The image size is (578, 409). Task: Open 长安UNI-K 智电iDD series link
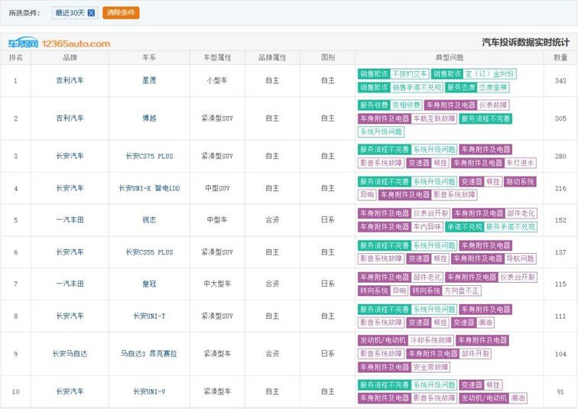coord(149,188)
